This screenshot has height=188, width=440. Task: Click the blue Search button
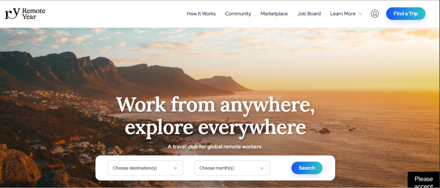(307, 168)
